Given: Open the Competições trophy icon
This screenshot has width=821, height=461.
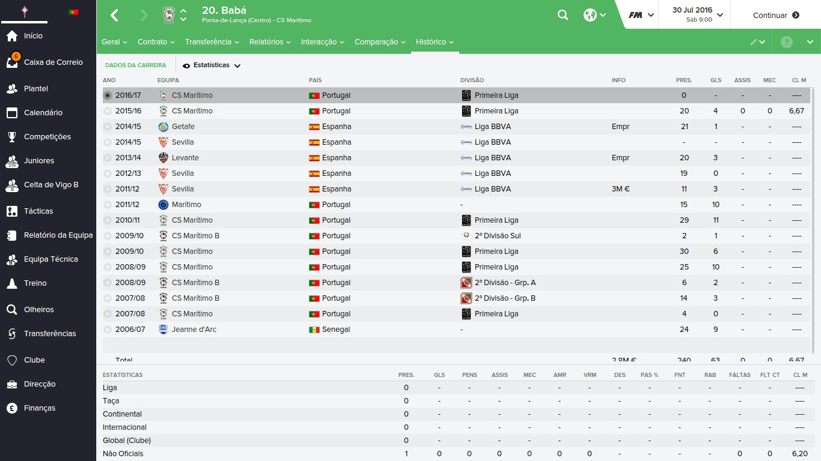Looking at the screenshot, I should 11,137.
